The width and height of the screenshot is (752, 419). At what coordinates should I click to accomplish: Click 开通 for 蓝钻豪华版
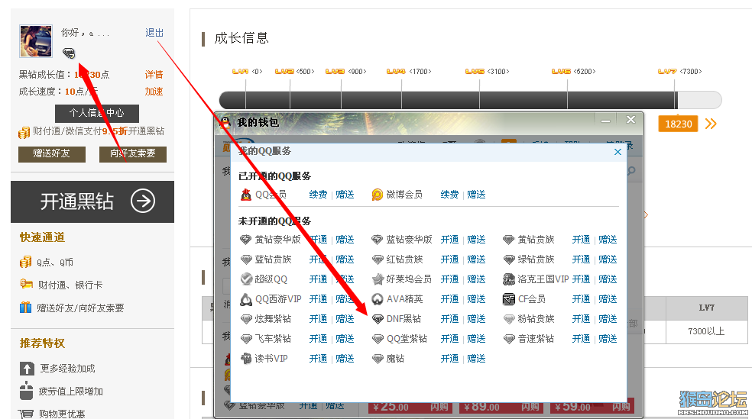[449, 240]
